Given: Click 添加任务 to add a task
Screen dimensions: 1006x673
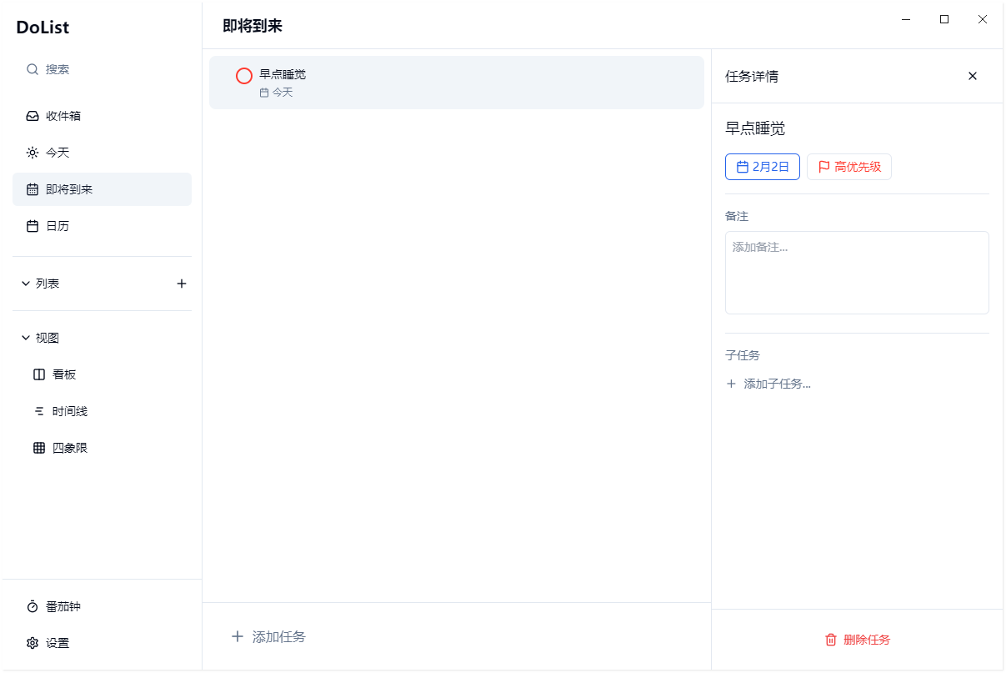Looking at the screenshot, I should (x=268, y=636).
